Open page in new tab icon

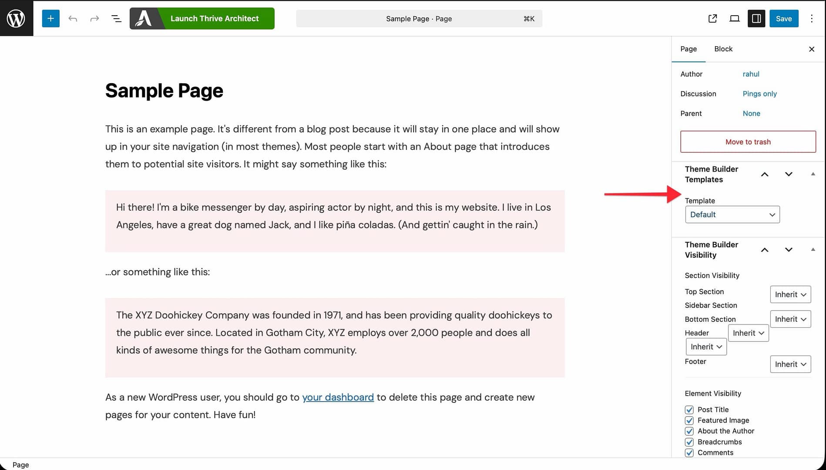[712, 18]
